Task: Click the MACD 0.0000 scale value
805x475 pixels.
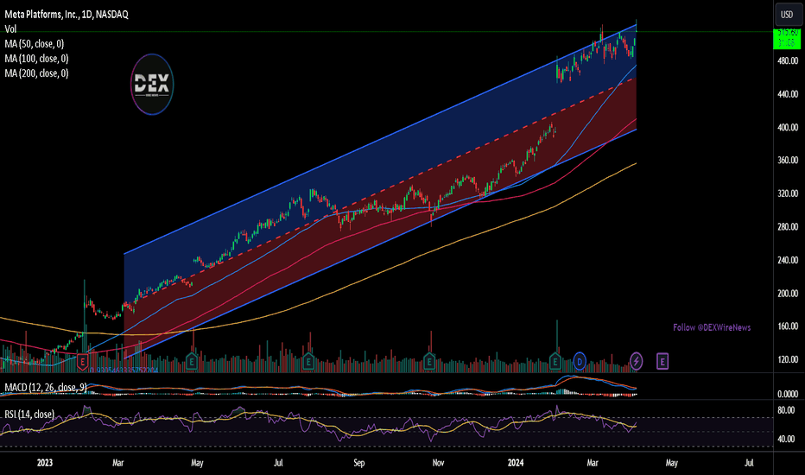Action: click(x=788, y=394)
